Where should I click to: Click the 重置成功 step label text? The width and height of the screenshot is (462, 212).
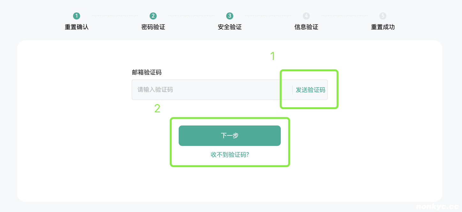tap(383, 27)
